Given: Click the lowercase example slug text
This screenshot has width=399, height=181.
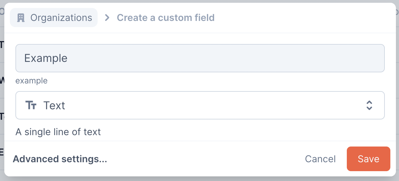Looking at the screenshot, I should pyautogui.click(x=31, y=81).
